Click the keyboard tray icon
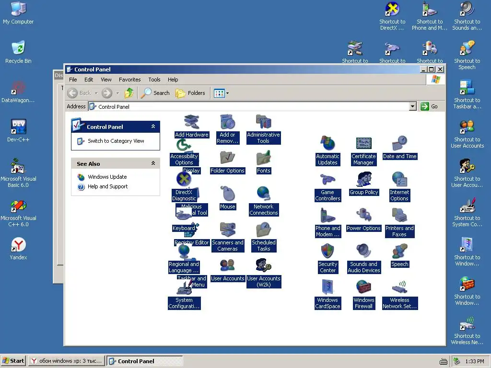This screenshot has width=491, height=368. coord(443,361)
